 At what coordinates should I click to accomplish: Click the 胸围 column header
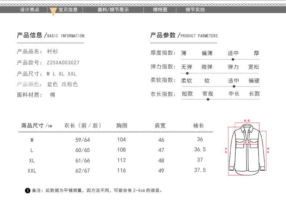pyautogui.click(x=122, y=125)
